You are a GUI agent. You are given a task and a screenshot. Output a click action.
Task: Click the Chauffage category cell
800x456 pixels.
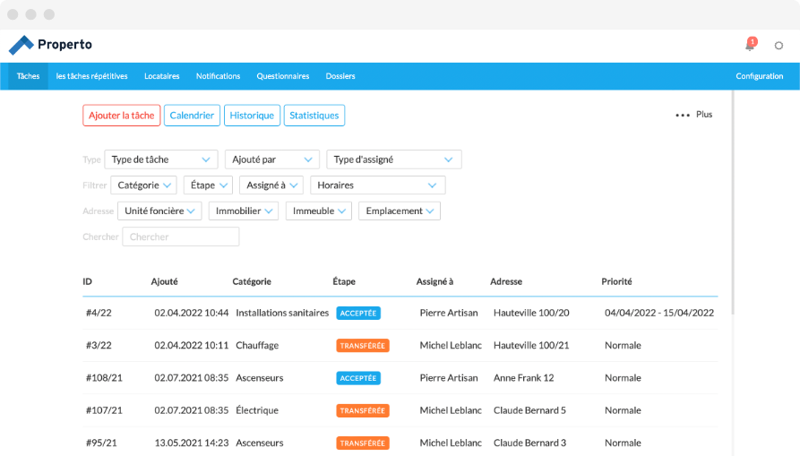[x=257, y=345]
